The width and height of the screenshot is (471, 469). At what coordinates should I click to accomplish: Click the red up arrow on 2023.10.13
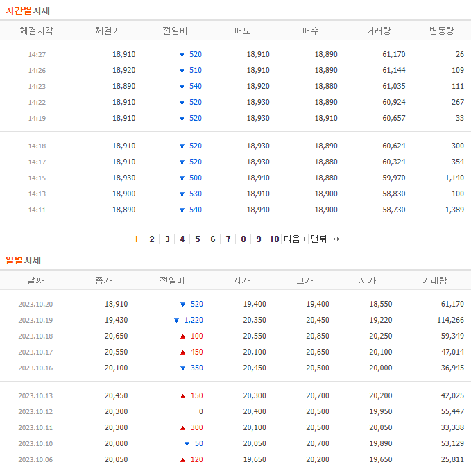(182, 396)
